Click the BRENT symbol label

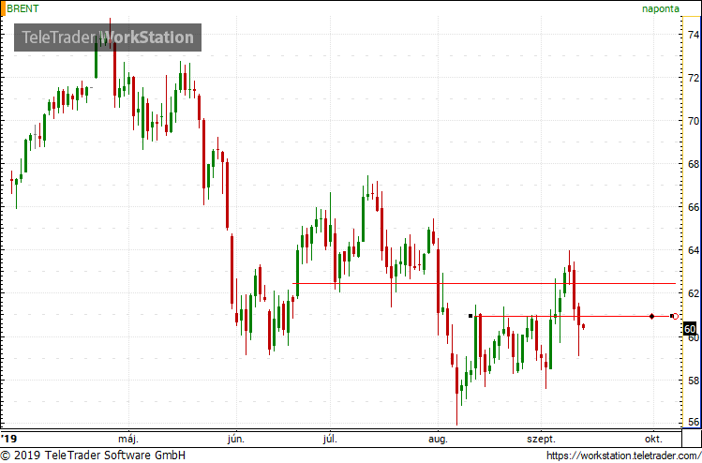tap(22, 8)
